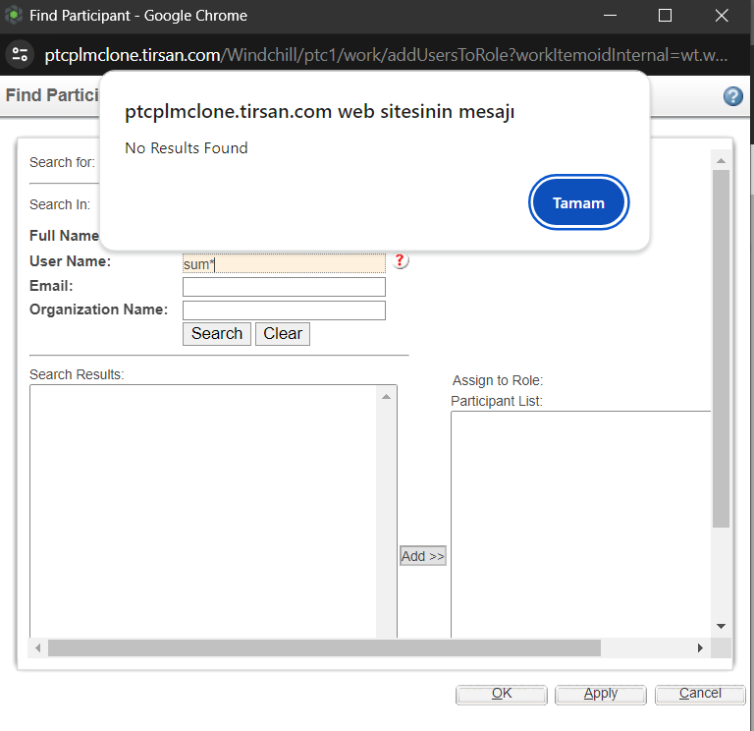Confirm with the OK button
Image resolution: width=754 pixels, height=731 pixels.
[x=502, y=694]
